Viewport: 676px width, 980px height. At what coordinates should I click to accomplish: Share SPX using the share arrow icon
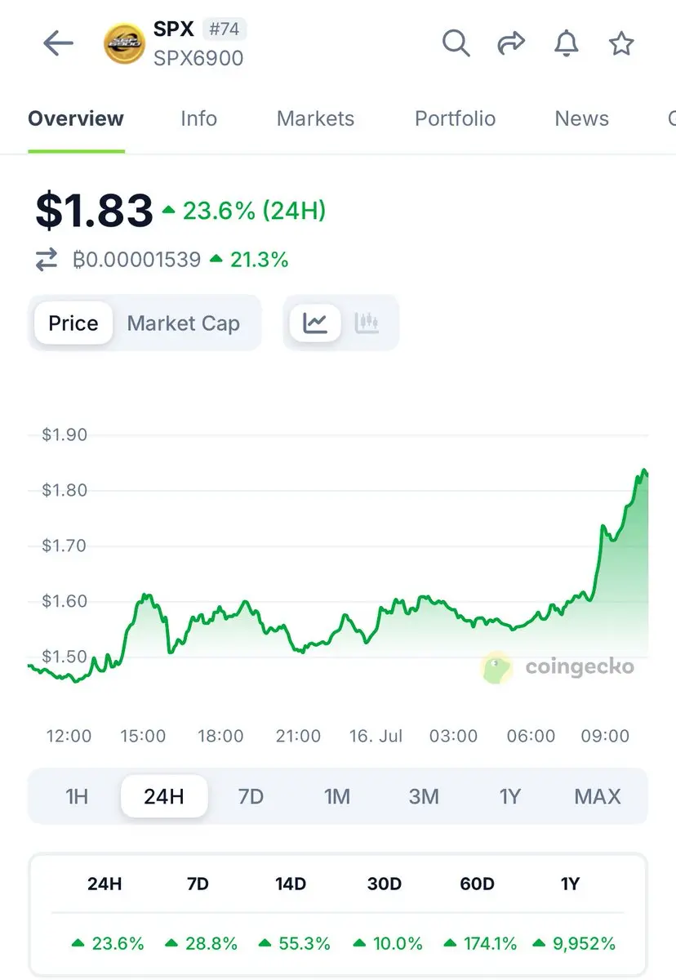[x=511, y=43]
